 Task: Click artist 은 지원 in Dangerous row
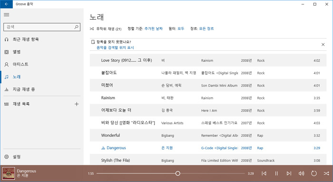point(167,148)
